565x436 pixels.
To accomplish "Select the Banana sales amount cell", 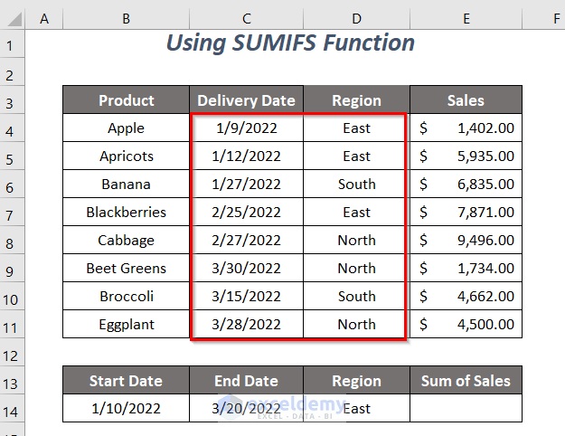I will point(466,185).
